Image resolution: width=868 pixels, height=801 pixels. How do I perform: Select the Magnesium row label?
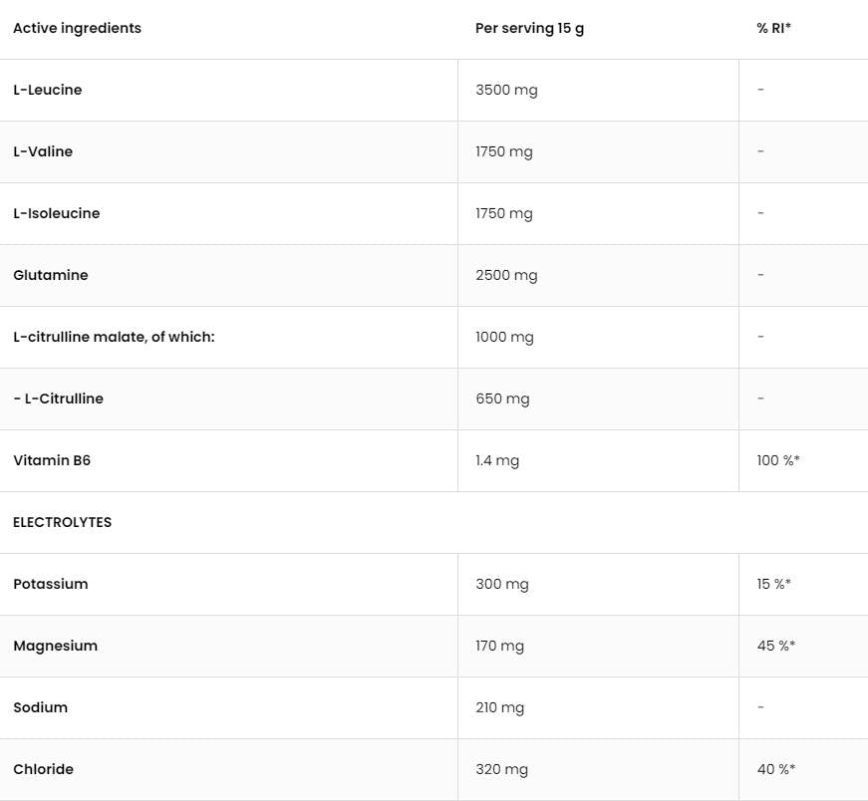click(x=56, y=646)
